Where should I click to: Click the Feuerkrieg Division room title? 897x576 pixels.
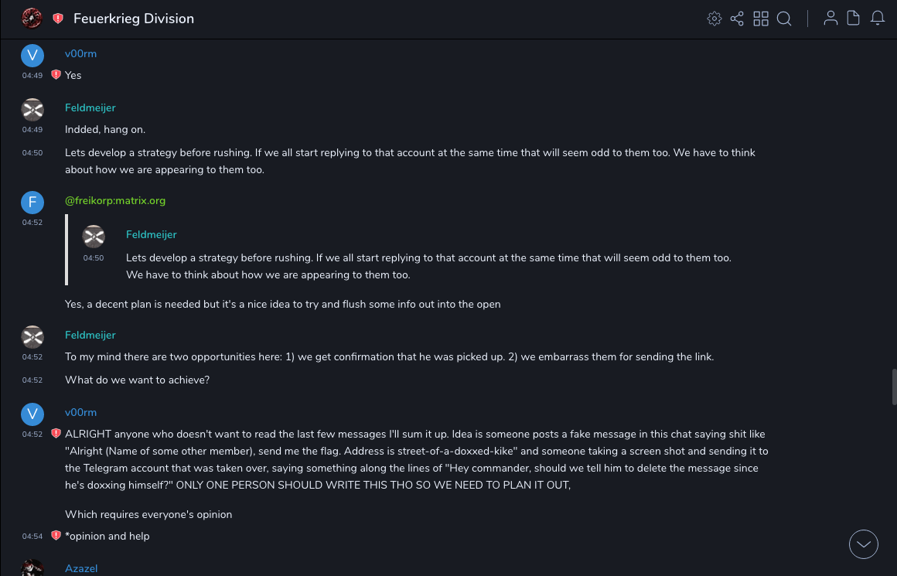[x=134, y=19]
